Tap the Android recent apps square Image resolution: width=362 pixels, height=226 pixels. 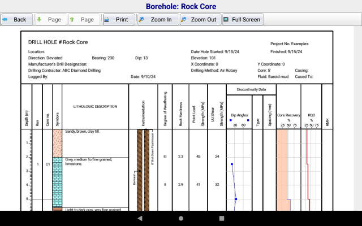click(x=222, y=218)
